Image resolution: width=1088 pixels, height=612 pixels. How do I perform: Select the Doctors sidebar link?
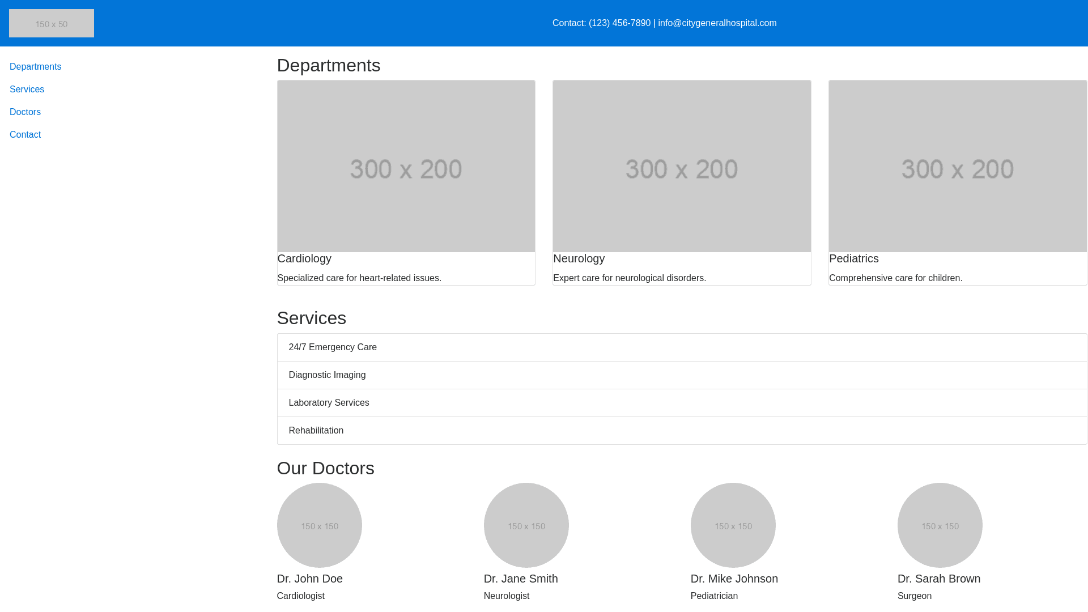(25, 112)
